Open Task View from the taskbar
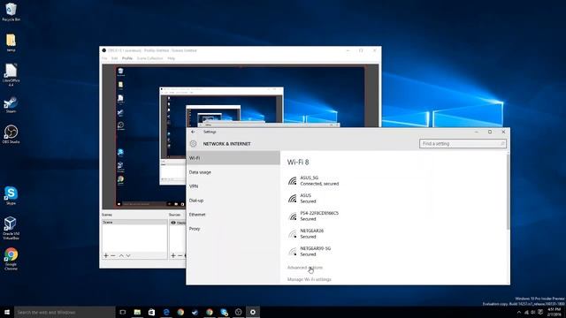 click(x=123, y=312)
